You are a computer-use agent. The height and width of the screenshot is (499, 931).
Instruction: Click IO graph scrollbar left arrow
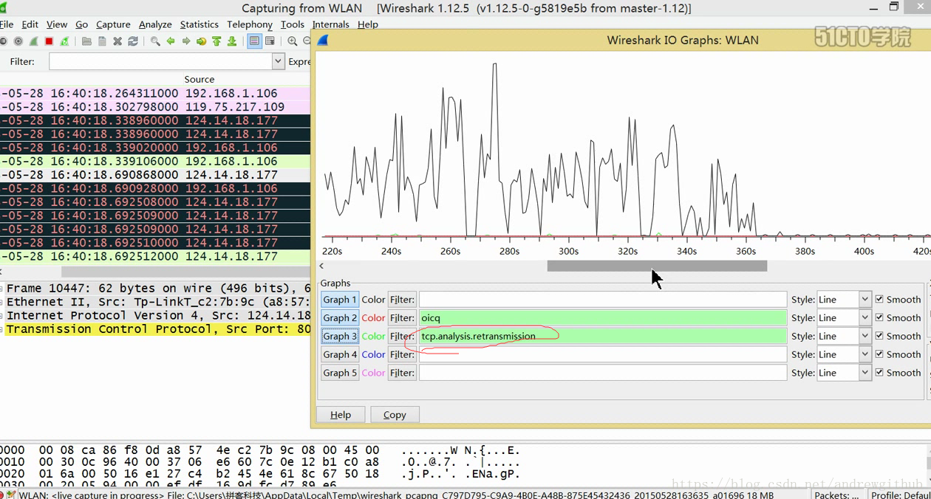321,266
